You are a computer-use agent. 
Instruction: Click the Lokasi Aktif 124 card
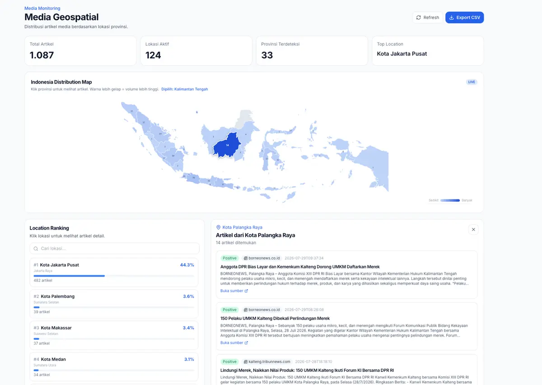(x=196, y=51)
